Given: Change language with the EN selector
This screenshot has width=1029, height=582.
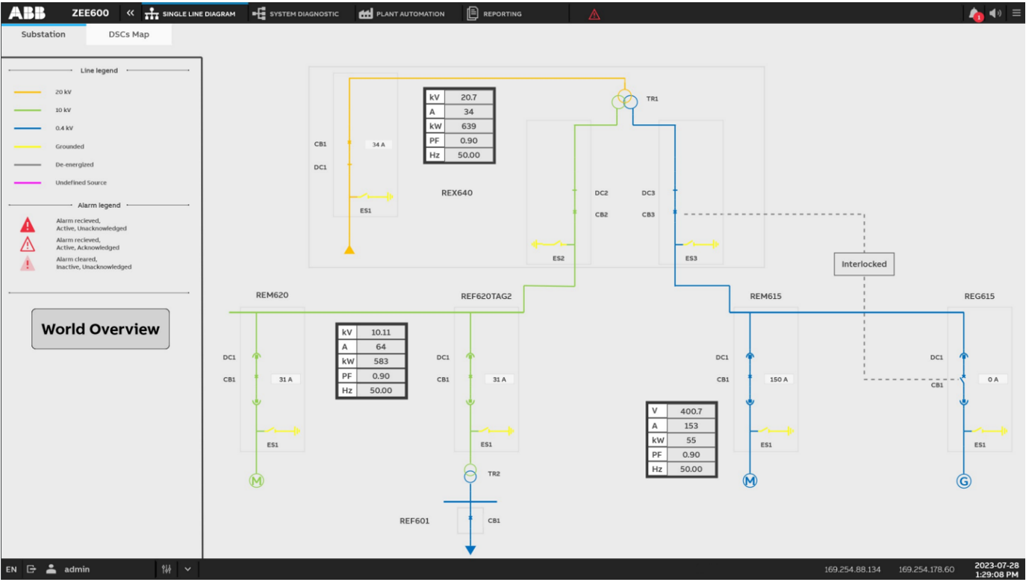Looking at the screenshot, I should click(11, 569).
